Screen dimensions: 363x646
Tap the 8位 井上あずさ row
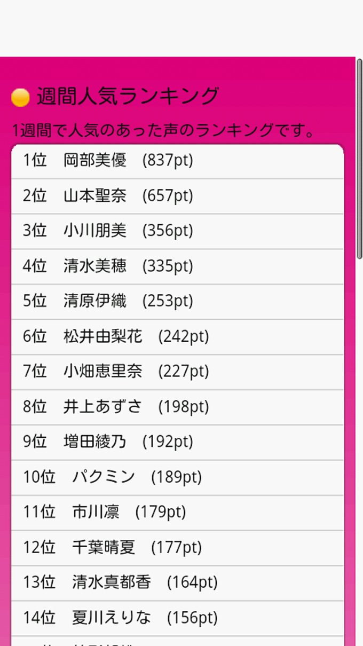177,407
